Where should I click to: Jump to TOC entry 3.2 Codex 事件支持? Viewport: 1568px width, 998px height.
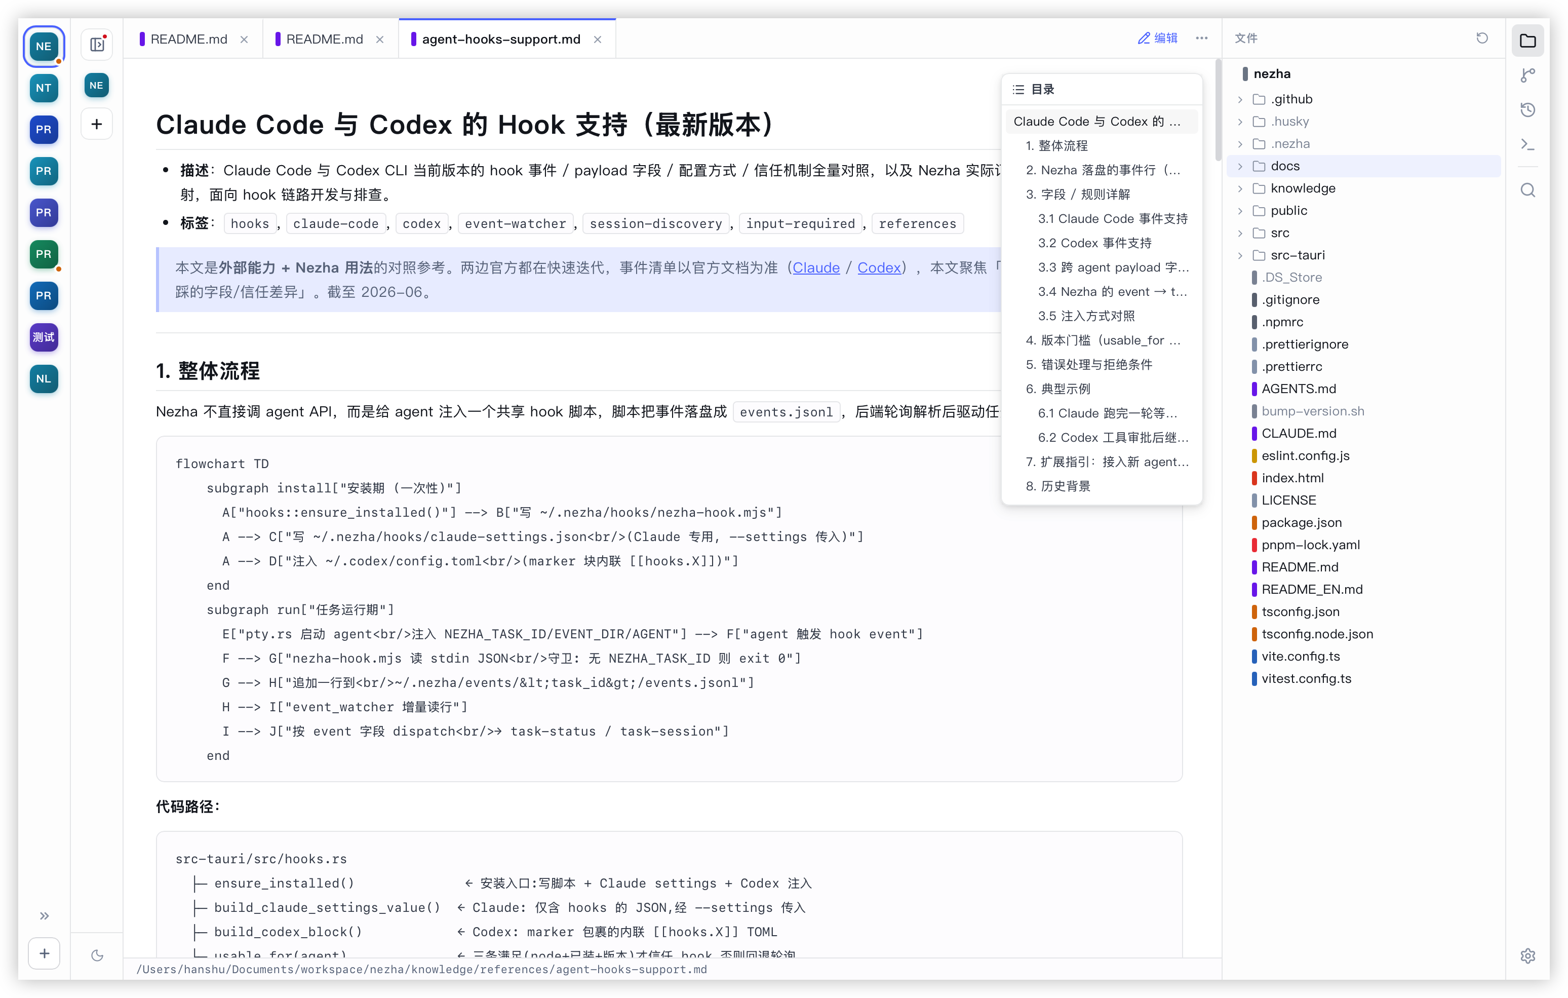[x=1101, y=243]
